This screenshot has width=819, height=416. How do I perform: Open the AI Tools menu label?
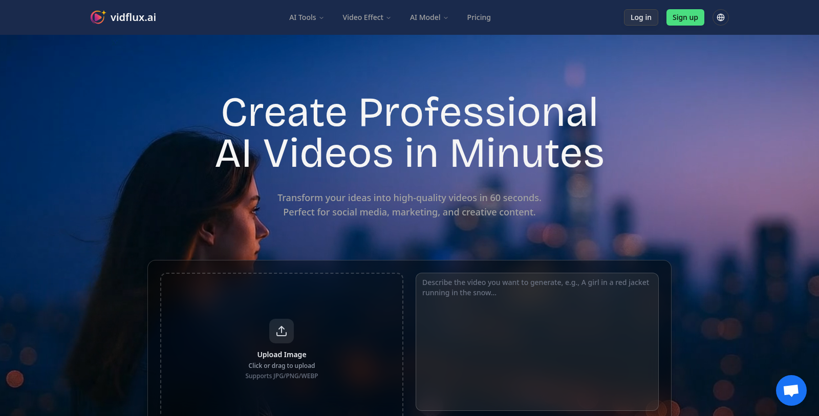point(302,17)
